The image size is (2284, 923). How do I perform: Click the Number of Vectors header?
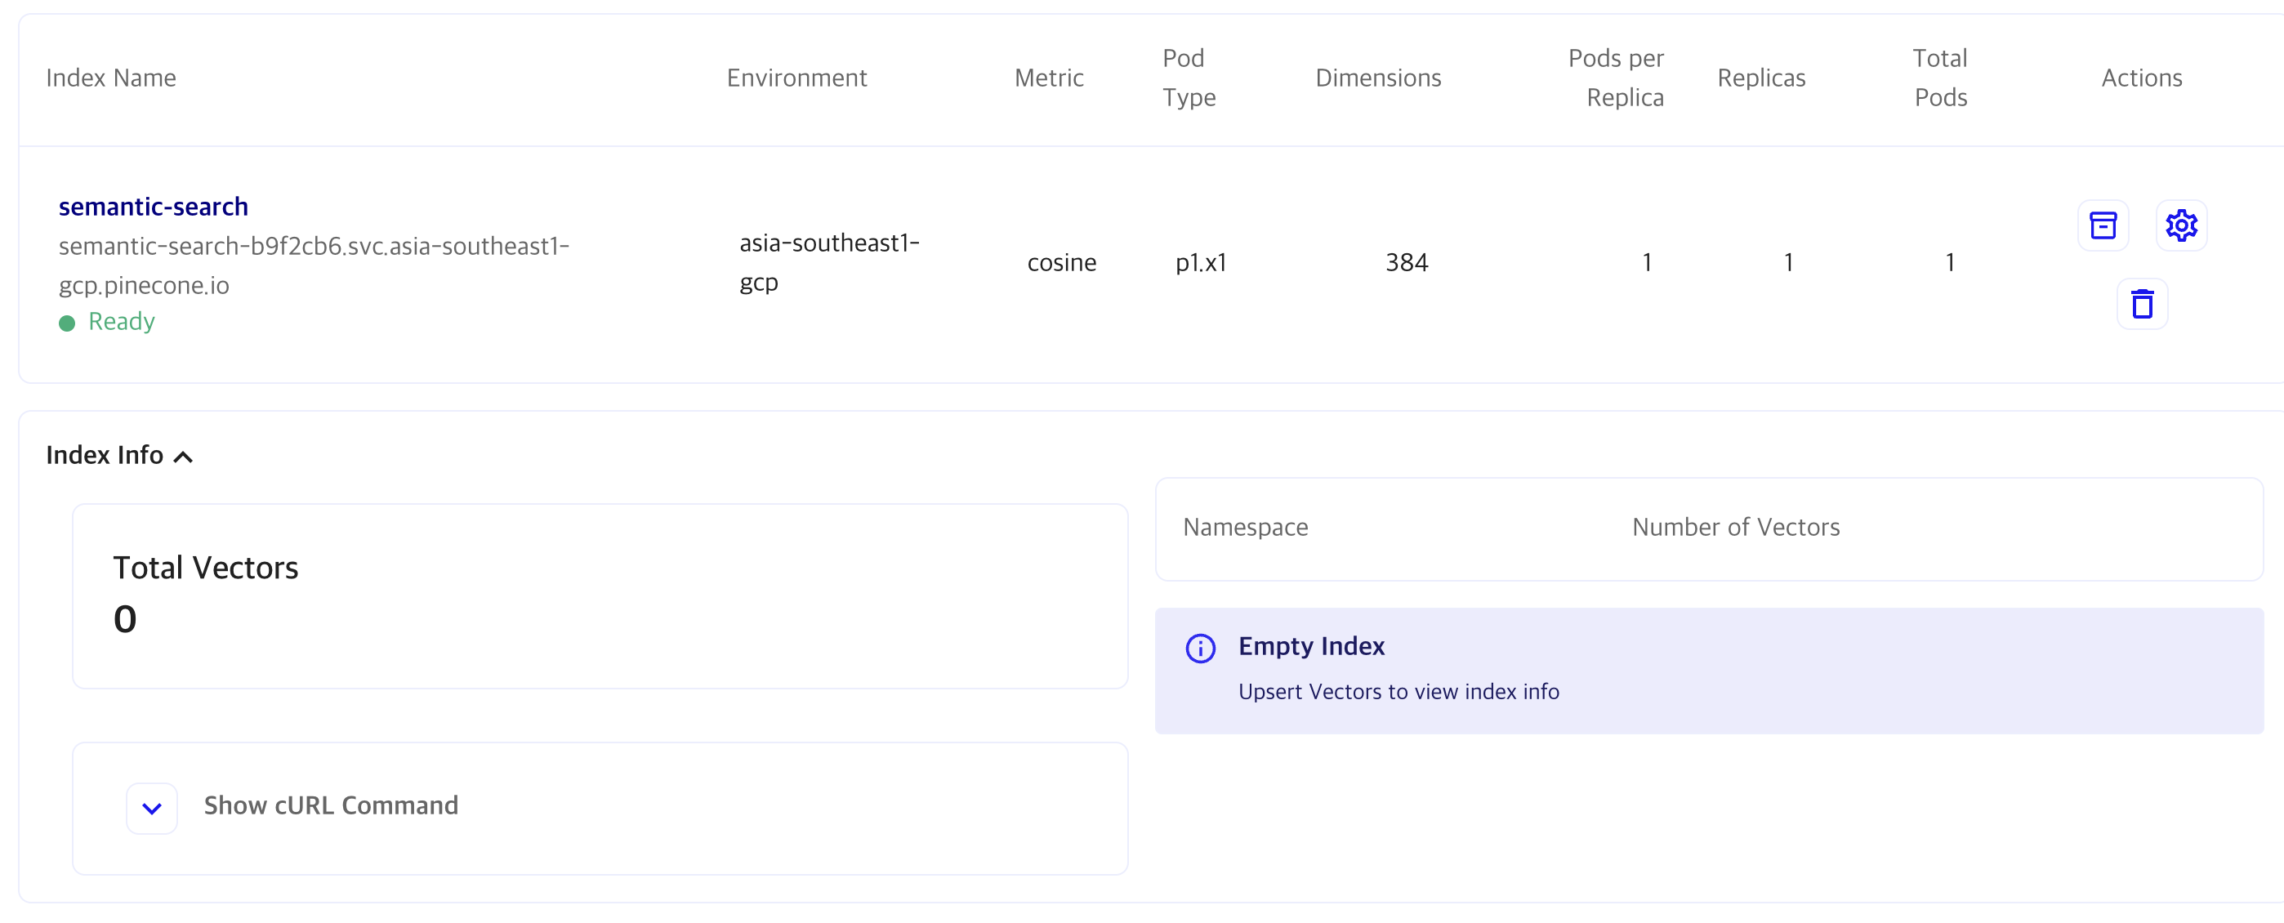(x=1735, y=527)
